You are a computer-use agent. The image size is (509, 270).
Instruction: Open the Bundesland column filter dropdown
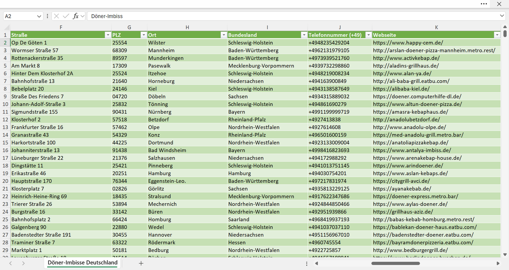point(304,35)
